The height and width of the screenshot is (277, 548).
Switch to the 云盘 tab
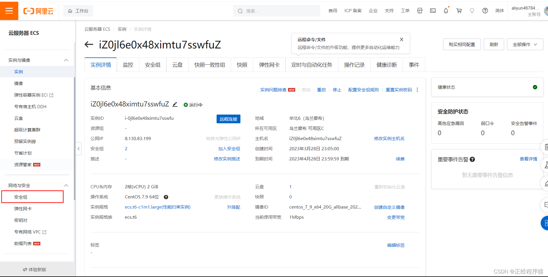pyautogui.click(x=177, y=65)
